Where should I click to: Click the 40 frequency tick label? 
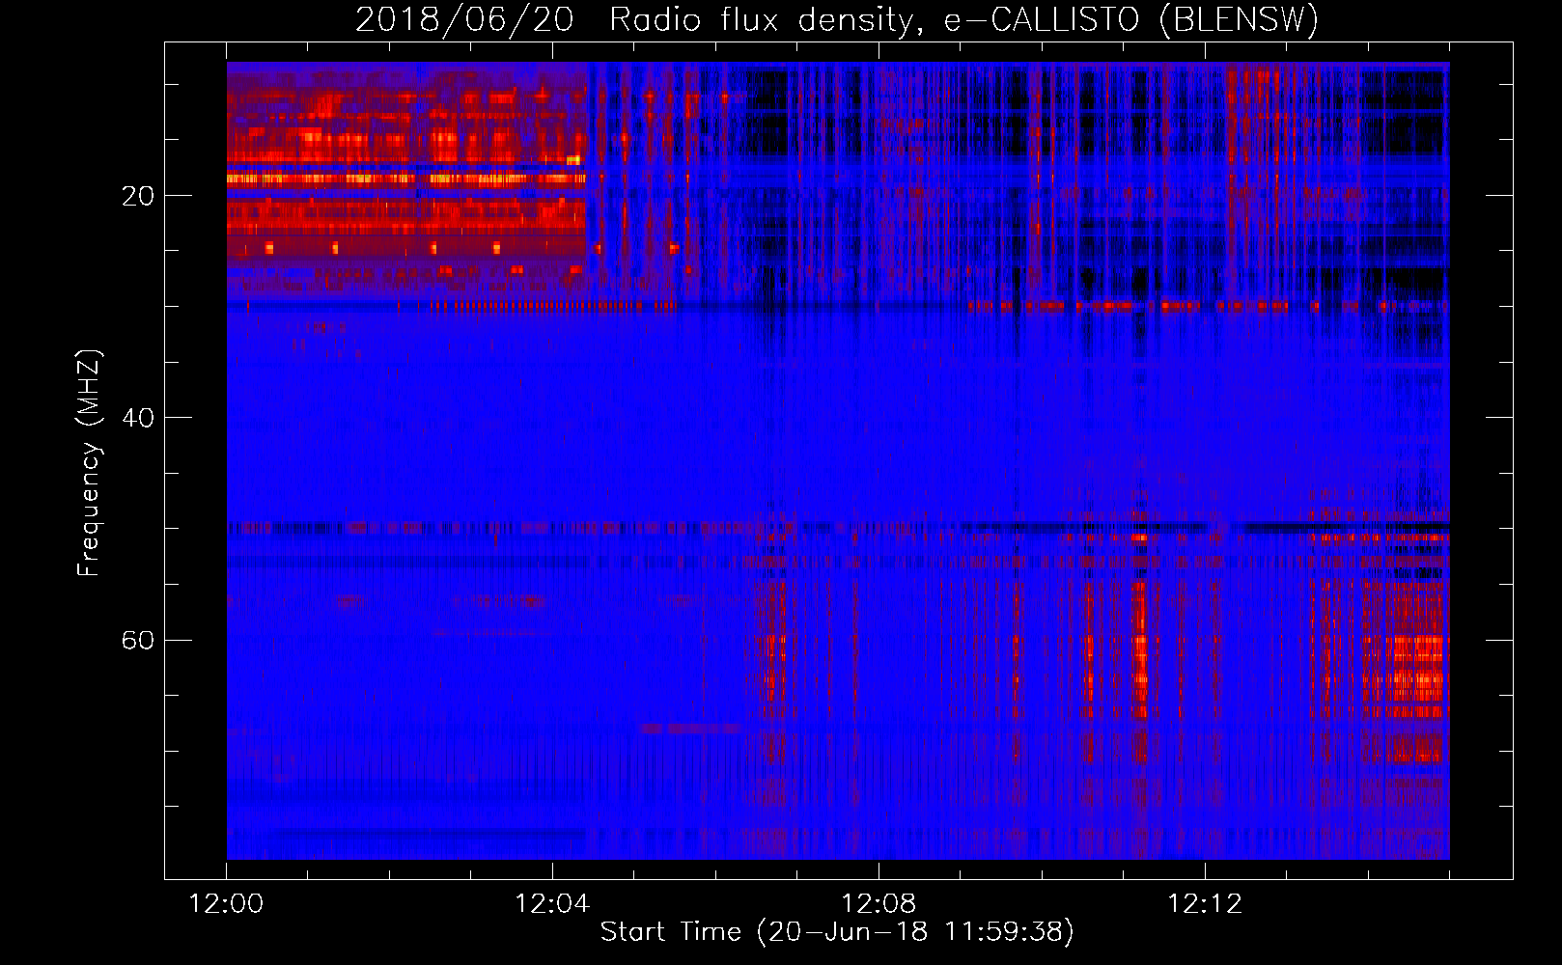click(x=137, y=418)
